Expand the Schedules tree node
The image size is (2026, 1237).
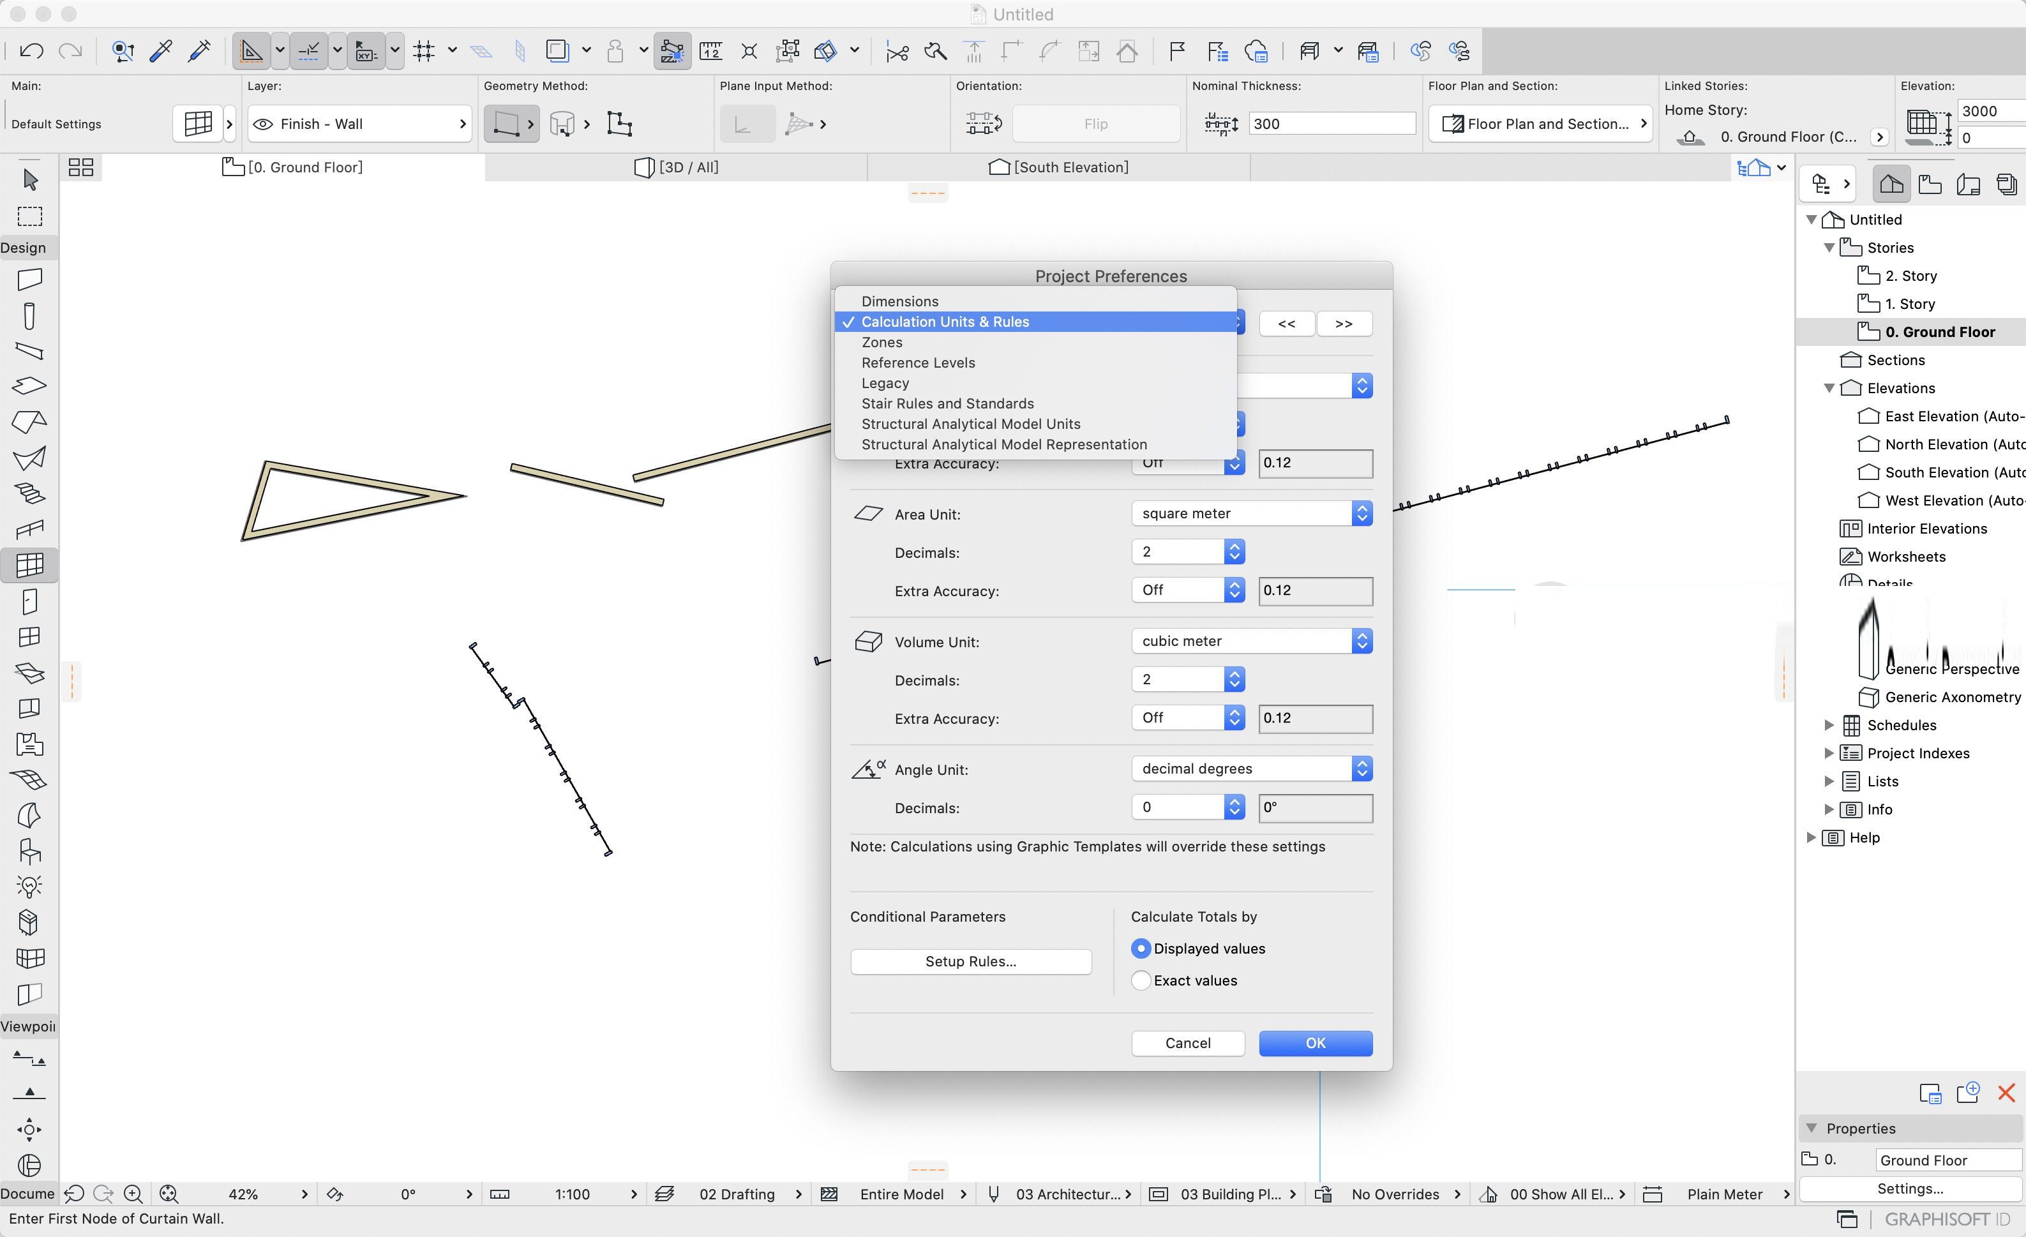[x=1829, y=726]
